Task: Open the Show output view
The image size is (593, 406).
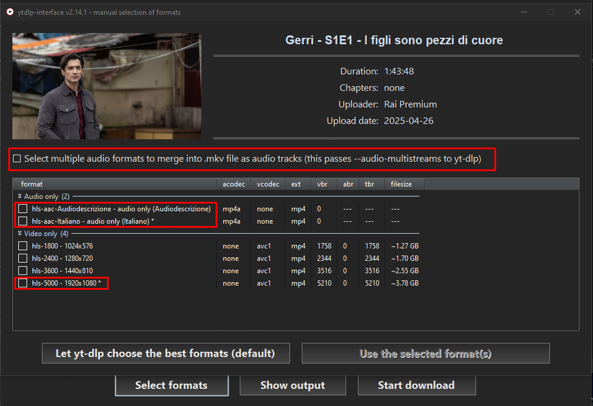Action: click(x=293, y=385)
